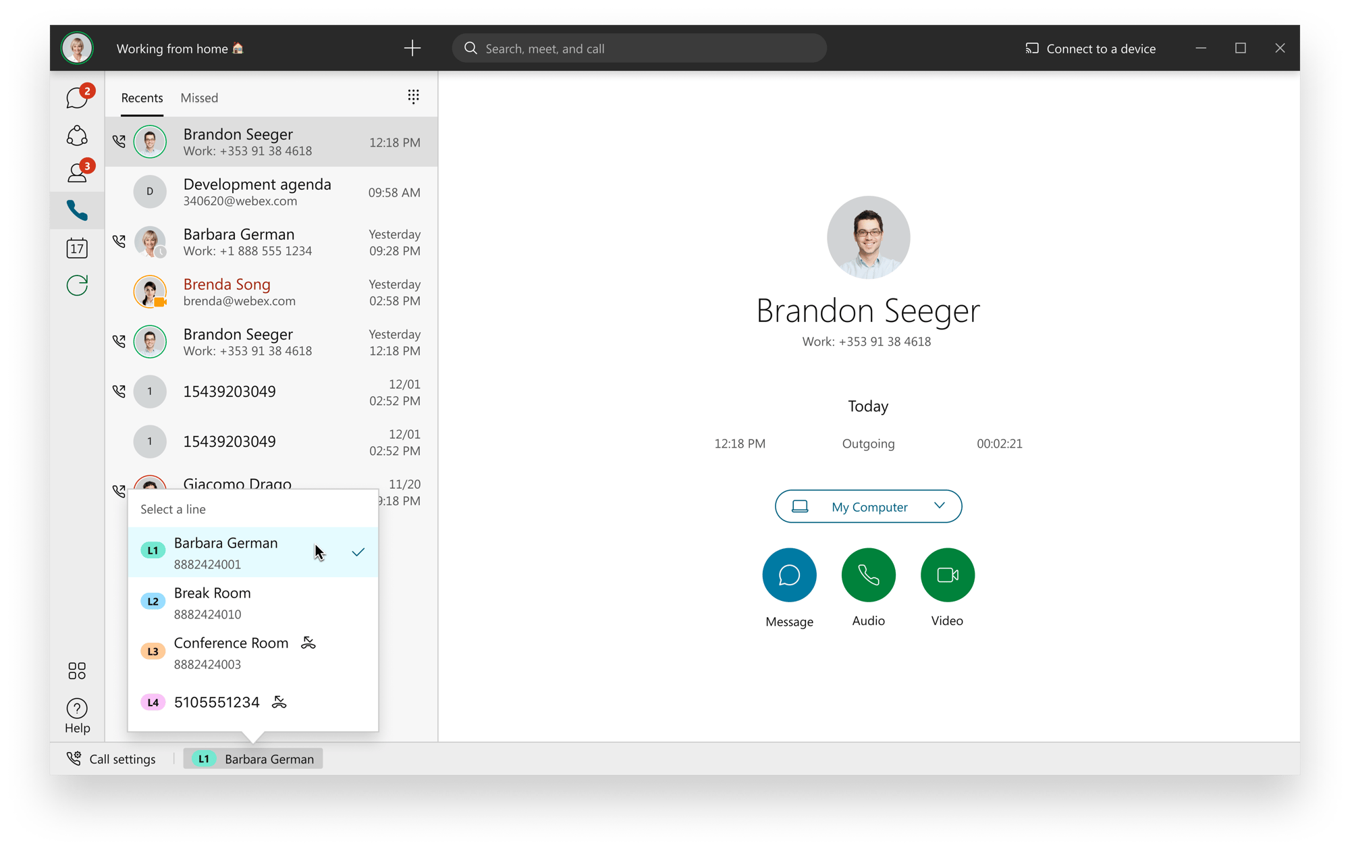Click Connect to a device
The height and width of the screenshot is (850, 1350).
point(1090,49)
